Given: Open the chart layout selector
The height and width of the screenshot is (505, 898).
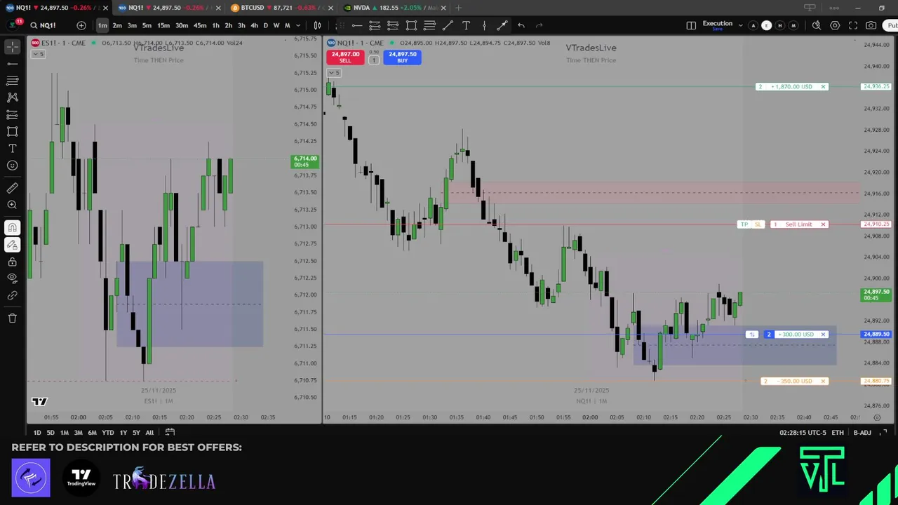Looking at the screenshot, I should (691, 25).
